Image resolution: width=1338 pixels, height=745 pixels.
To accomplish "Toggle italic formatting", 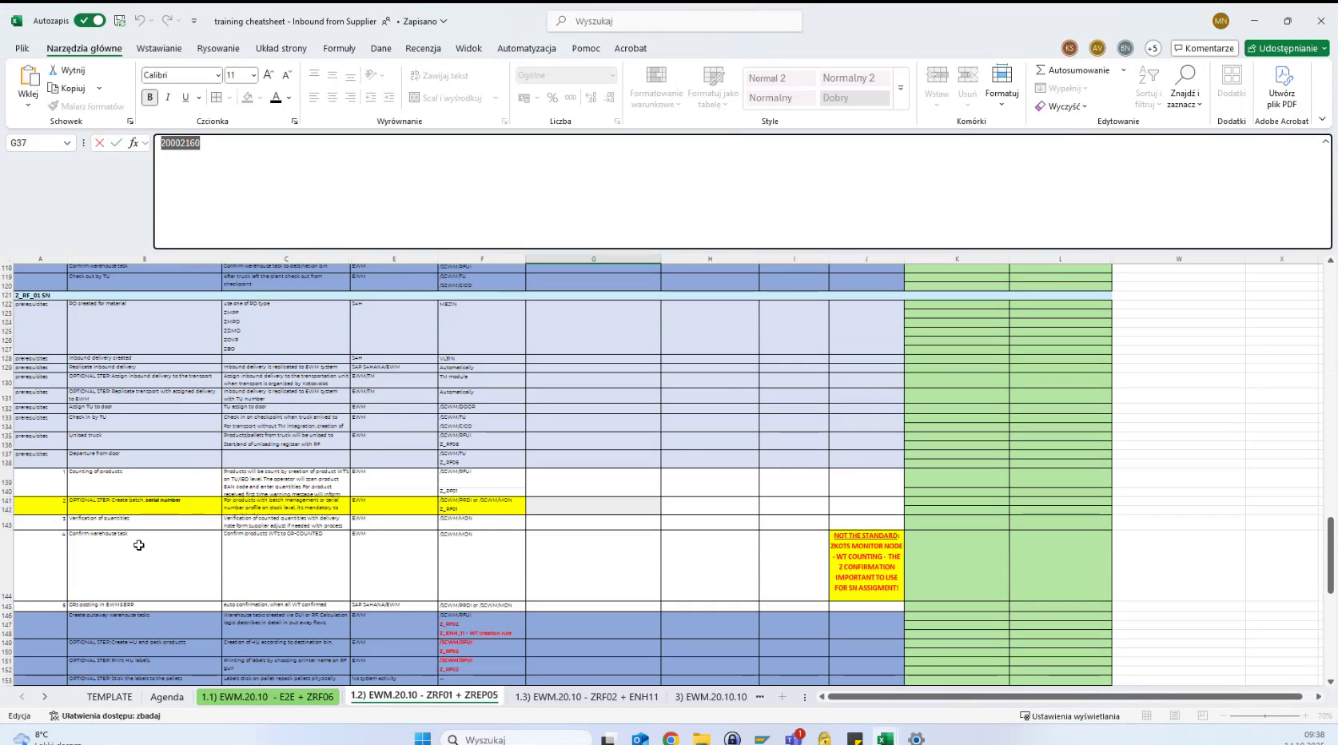I will [x=168, y=97].
